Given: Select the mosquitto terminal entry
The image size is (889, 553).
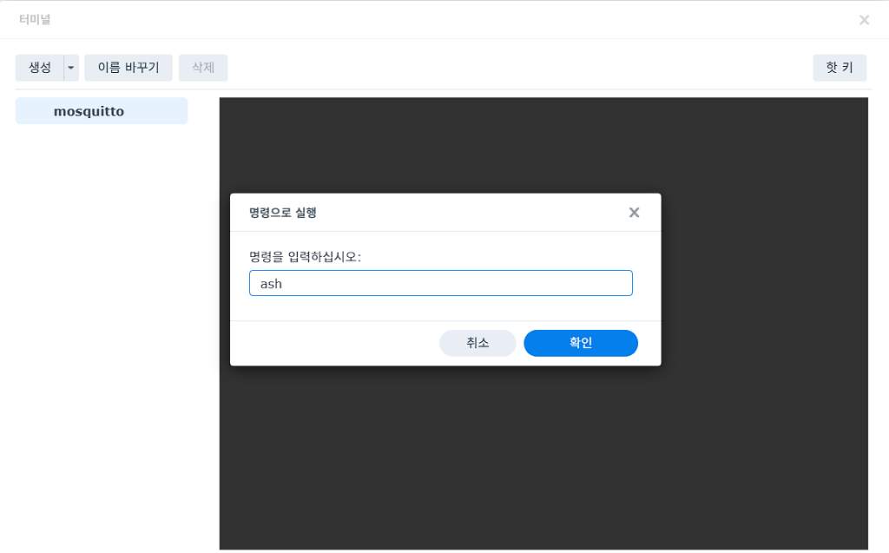Looking at the screenshot, I should point(102,110).
